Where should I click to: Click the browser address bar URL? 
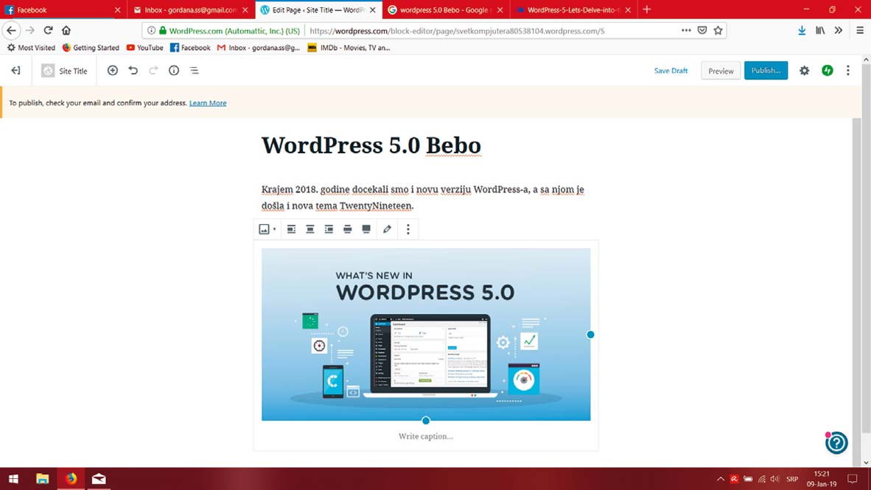[457, 31]
